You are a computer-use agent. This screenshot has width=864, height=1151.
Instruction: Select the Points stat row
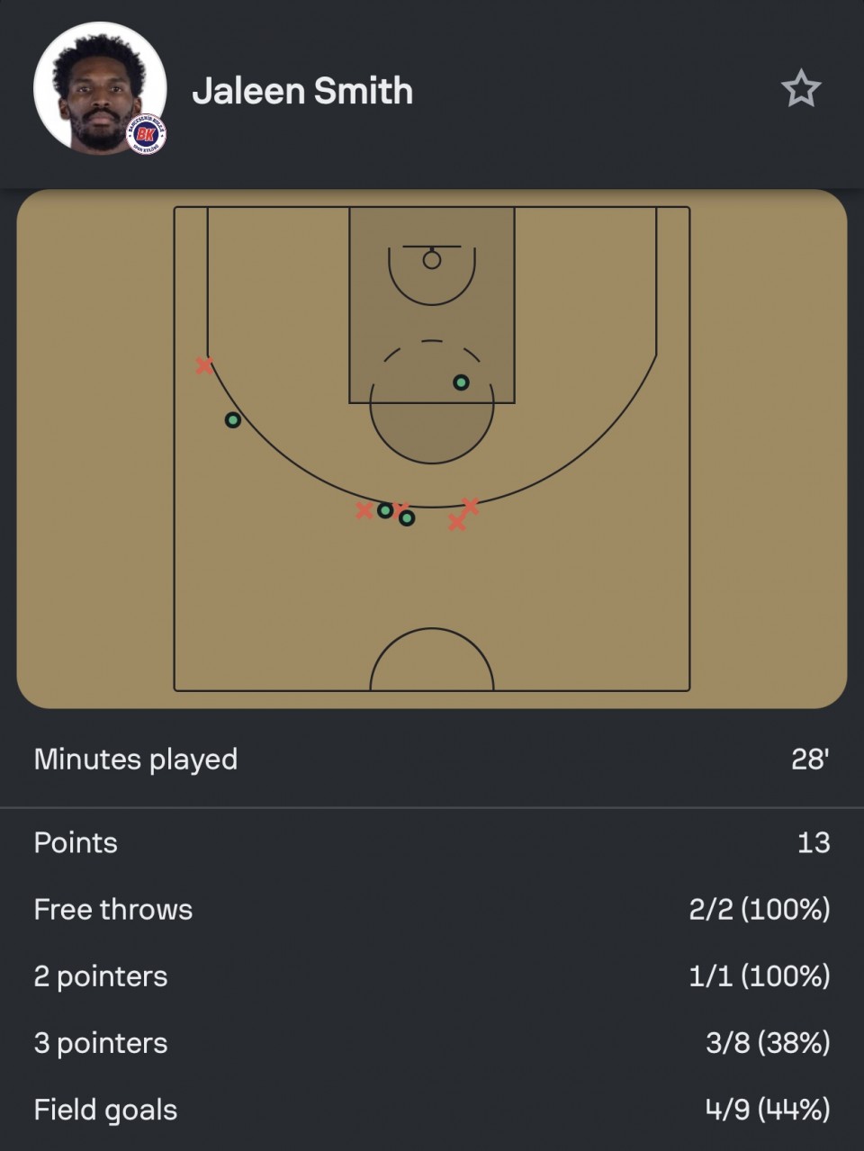[432, 842]
